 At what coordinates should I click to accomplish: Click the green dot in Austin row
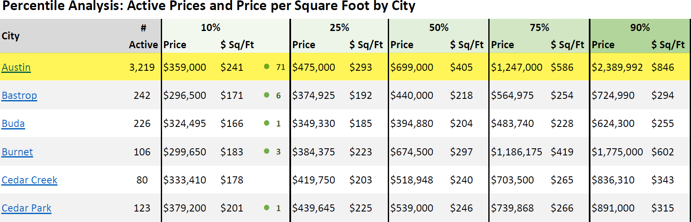(x=267, y=67)
